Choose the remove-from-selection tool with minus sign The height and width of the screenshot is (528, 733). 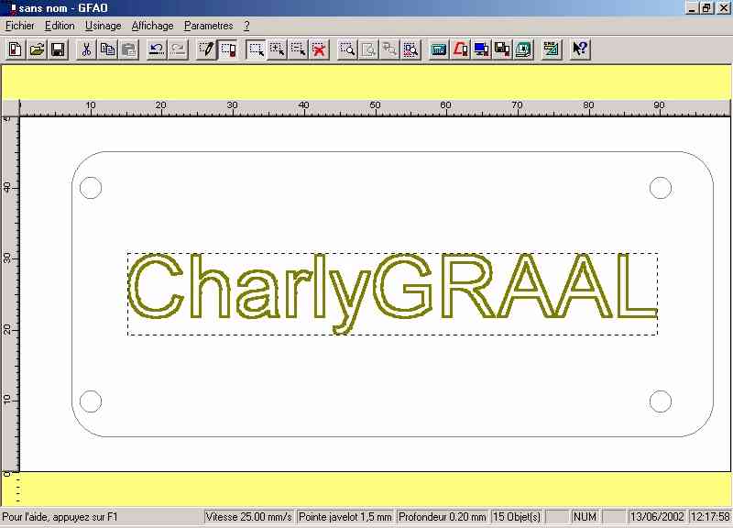click(x=299, y=49)
